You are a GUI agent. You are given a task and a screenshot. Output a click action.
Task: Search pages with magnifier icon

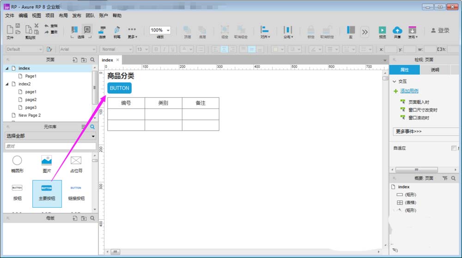click(92, 60)
